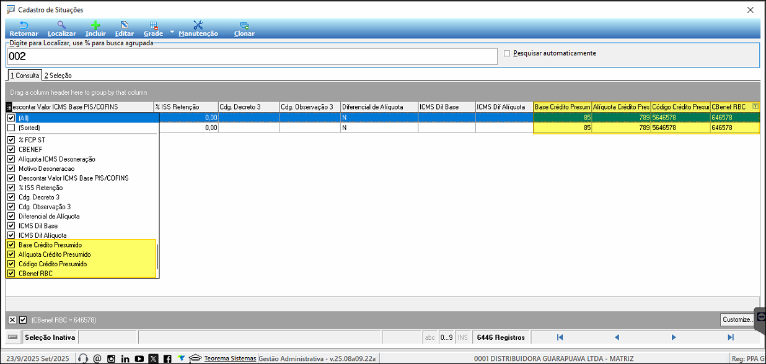Screen dimensions: 766x364
Task: Click the Customize... button
Action: coord(737,320)
